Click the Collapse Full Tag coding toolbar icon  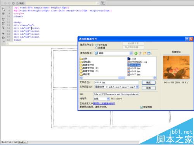tap(3, 20)
